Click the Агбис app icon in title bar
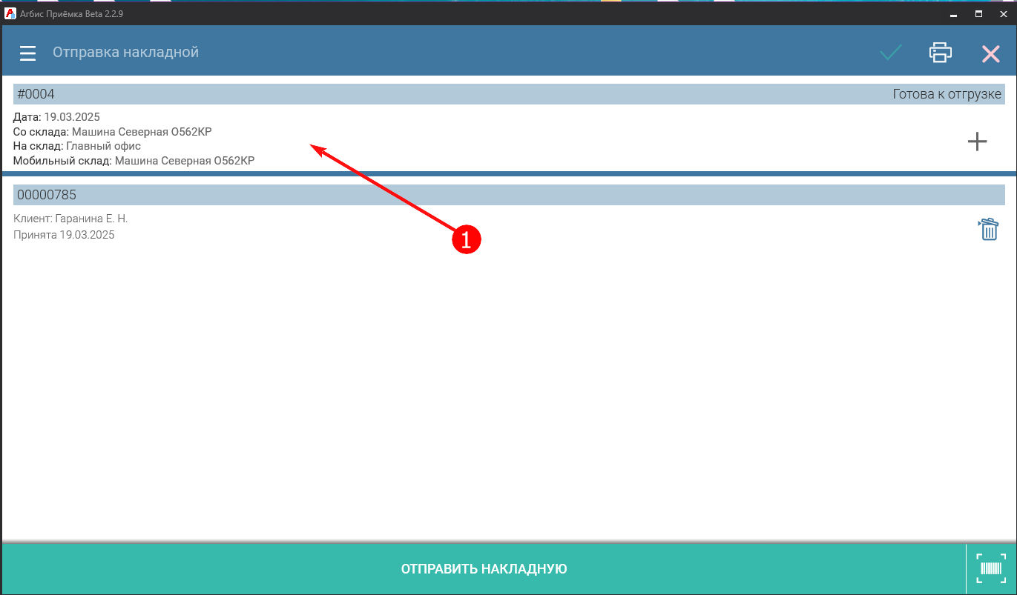Screen dimensions: 1017x595 (x=10, y=13)
